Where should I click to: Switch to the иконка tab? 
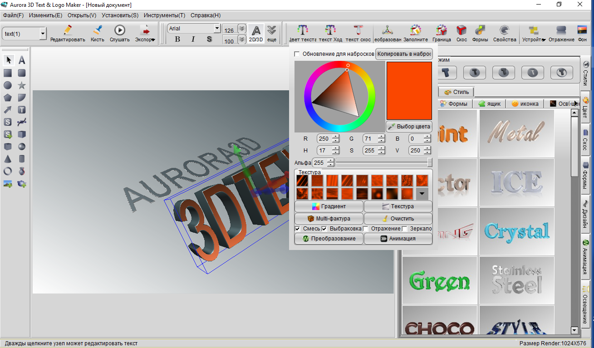pyautogui.click(x=525, y=104)
